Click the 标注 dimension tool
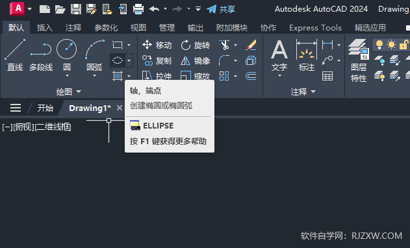The image size is (410, 248). pyautogui.click(x=307, y=55)
